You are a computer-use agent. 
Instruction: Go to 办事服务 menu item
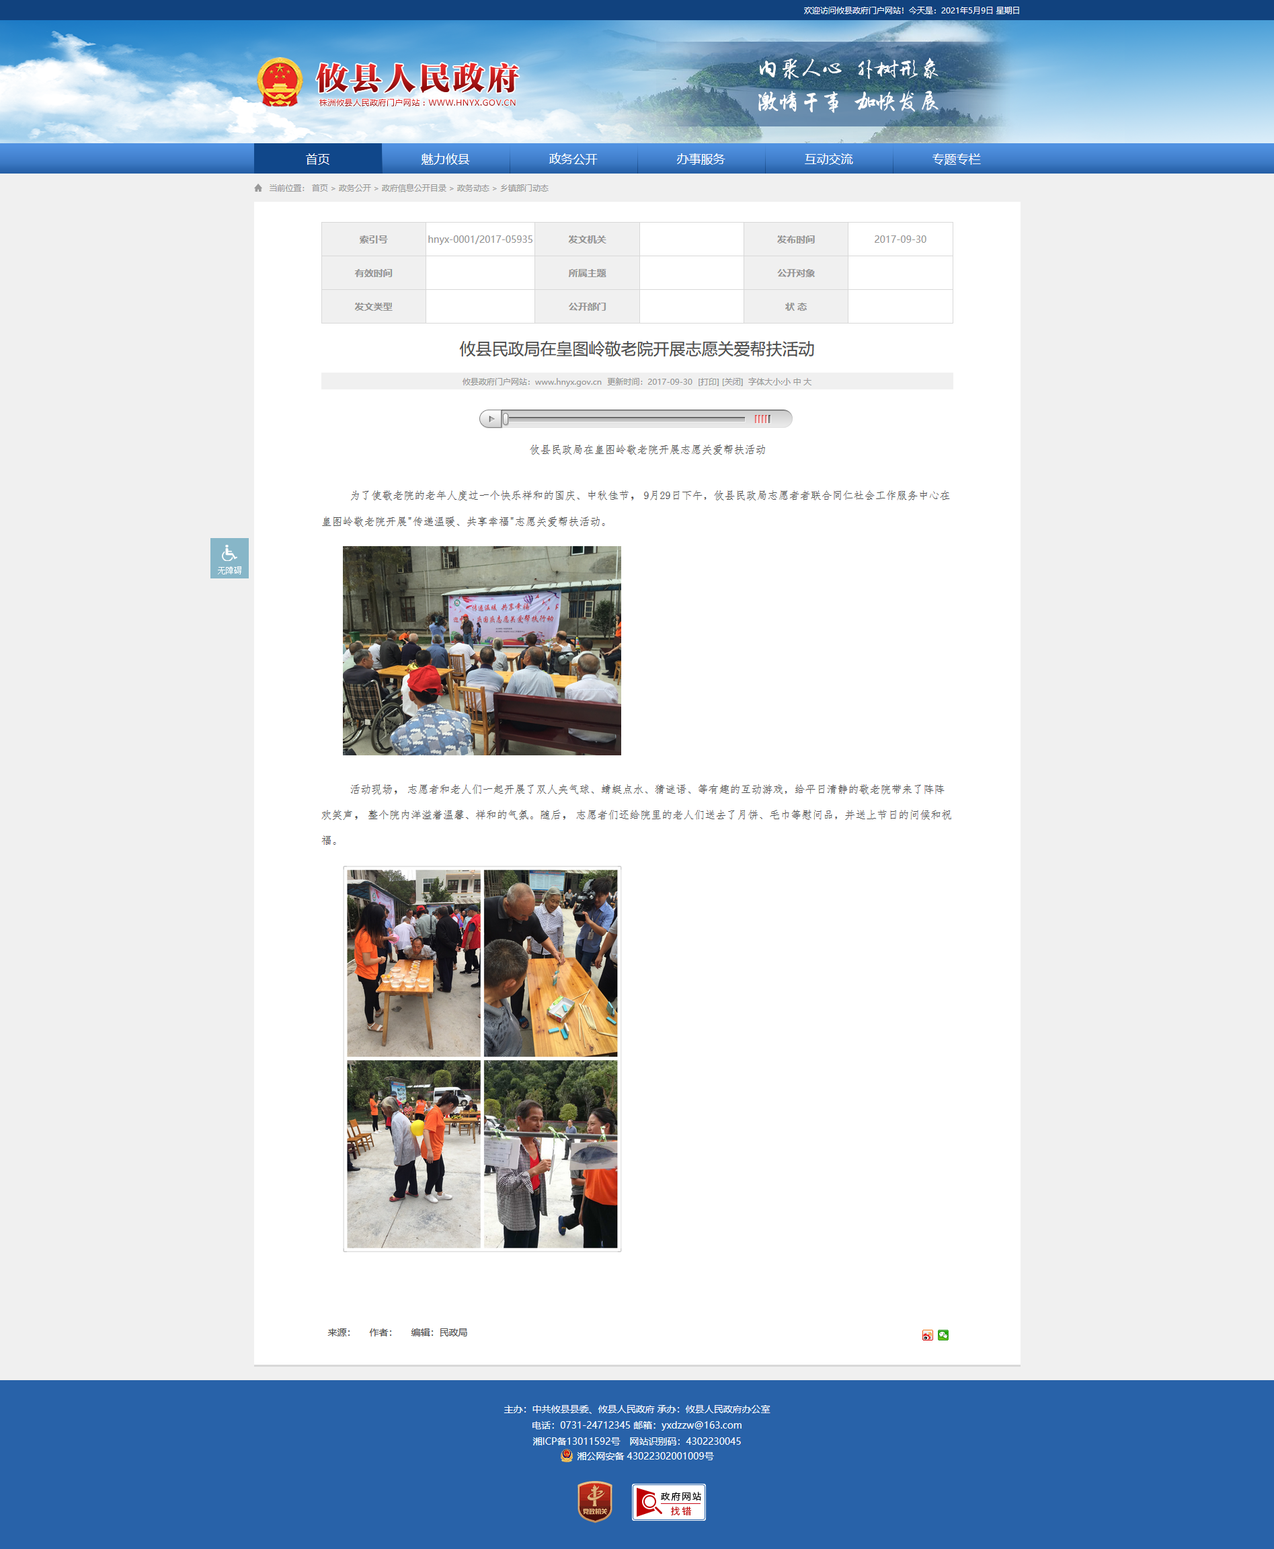coord(701,159)
